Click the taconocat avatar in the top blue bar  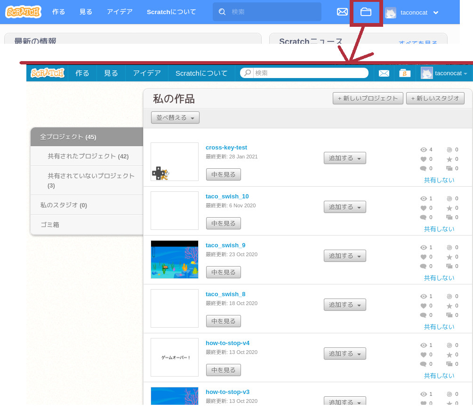coord(391,13)
